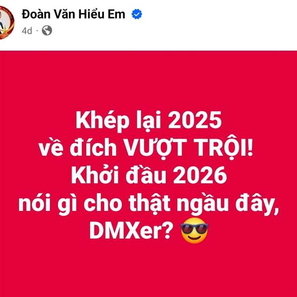This screenshot has width=297, height=297.
Task: Tap the 'DMXer?' word in the post
Action: click(x=131, y=231)
